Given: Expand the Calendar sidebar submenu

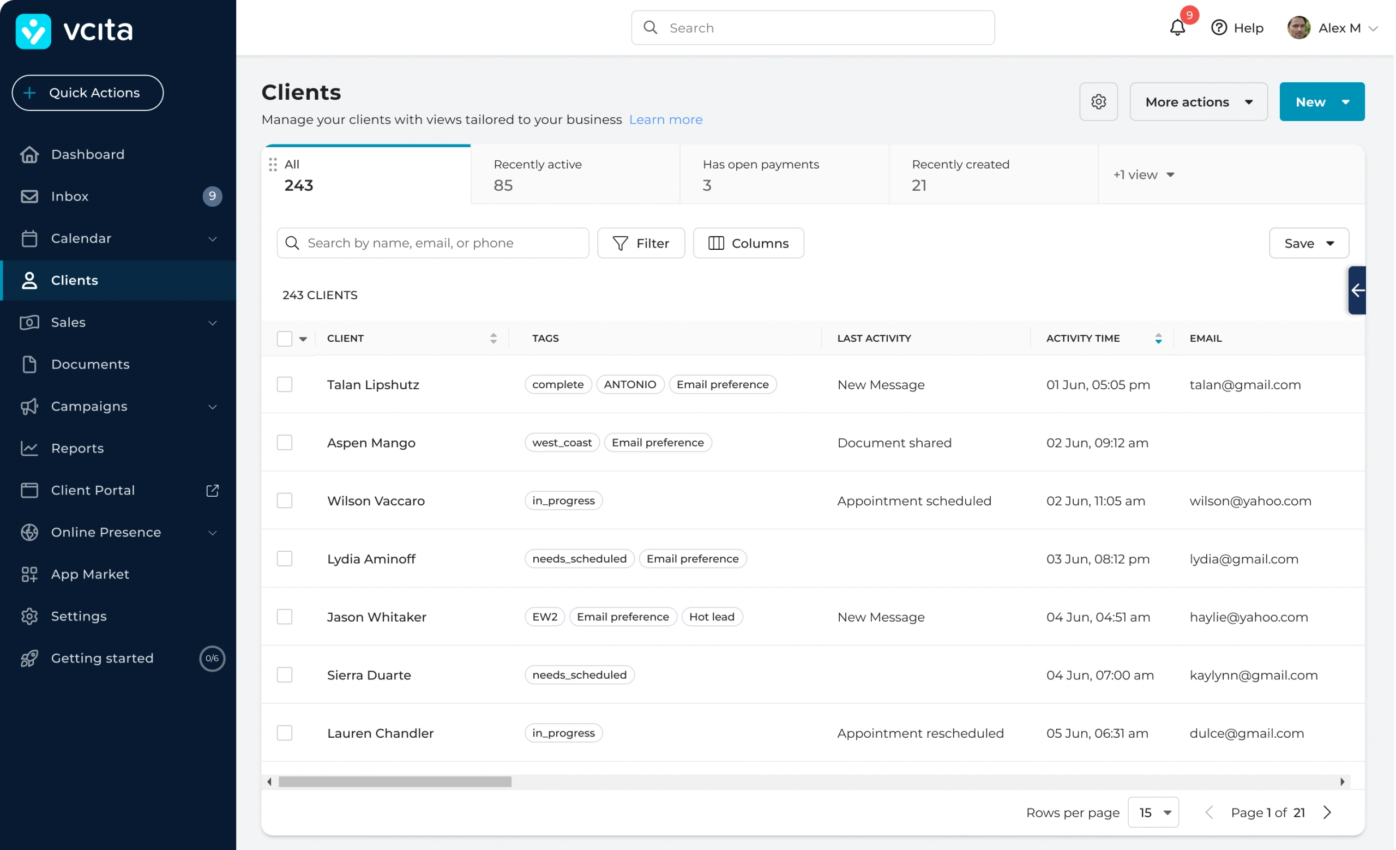Looking at the screenshot, I should [x=213, y=238].
